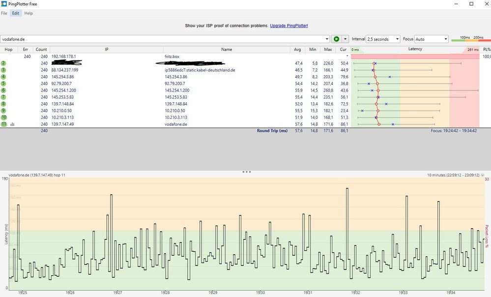This screenshot has width=491, height=297.
Task: Open the Help menu
Action: (x=29, y=13)
